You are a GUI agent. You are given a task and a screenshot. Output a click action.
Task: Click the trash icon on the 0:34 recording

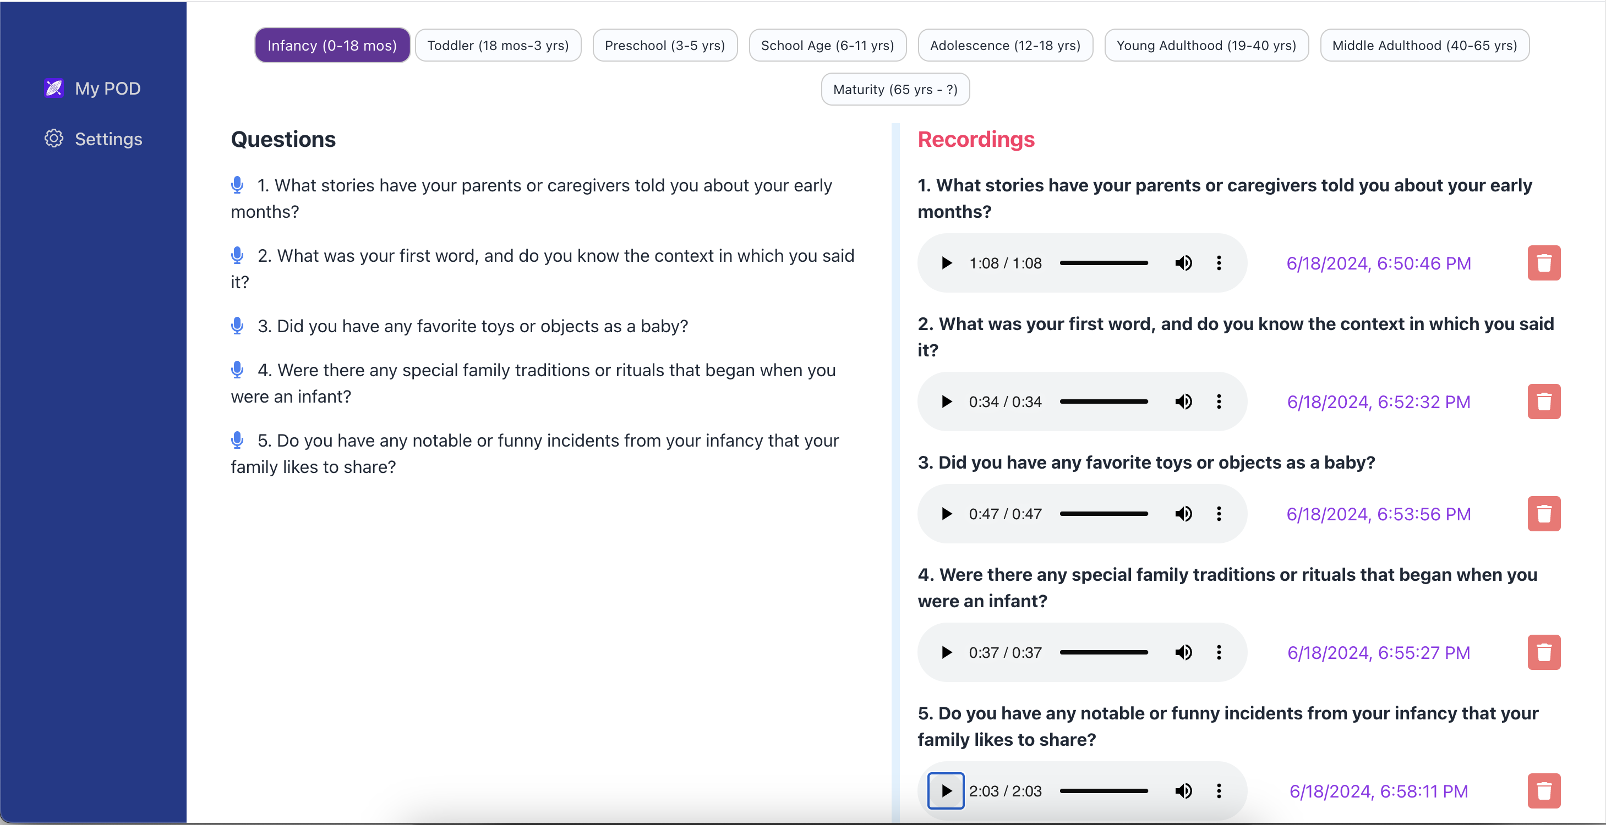(x=1544, y=402)
